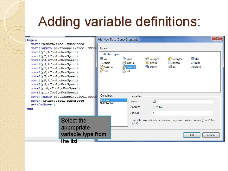Click code line movel(p5,tTool,mNomSpeed) in editor
The width and height of the screenshot is (228, 171).
[x=54, y=68]
